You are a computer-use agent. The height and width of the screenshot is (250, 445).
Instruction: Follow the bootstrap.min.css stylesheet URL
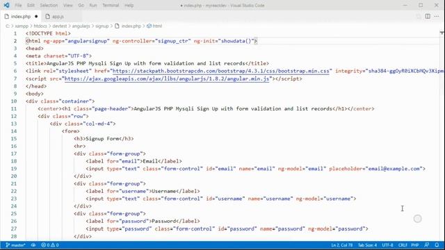coord(221,71)
